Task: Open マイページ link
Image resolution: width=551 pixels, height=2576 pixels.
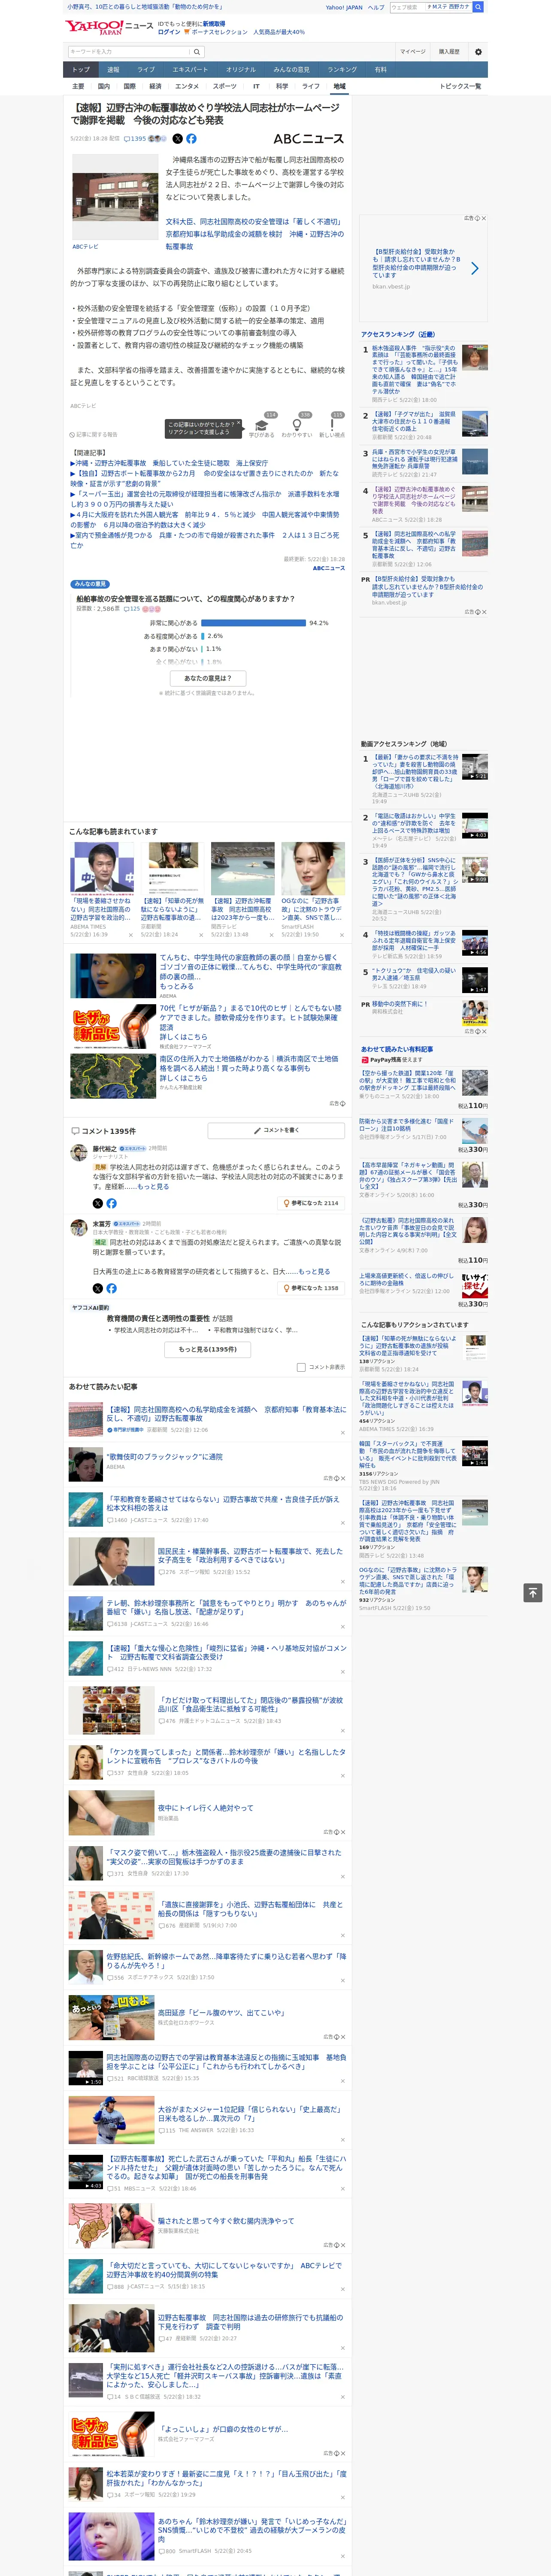Action: pos(413,51)
